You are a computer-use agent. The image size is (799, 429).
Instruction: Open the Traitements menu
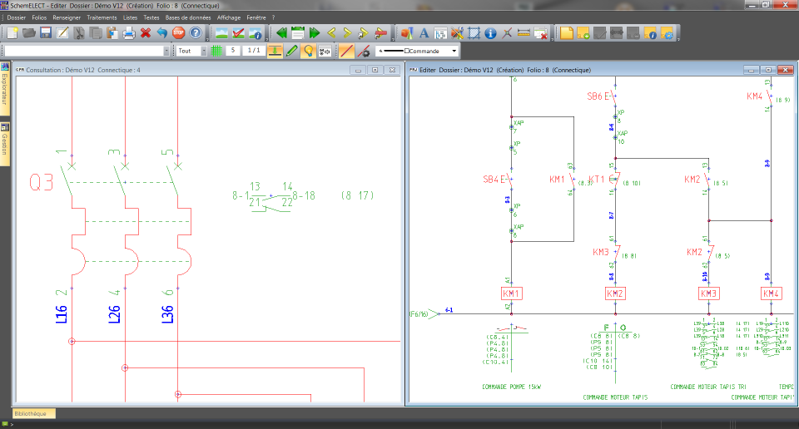pyautogui.click(x=102, y=17)
